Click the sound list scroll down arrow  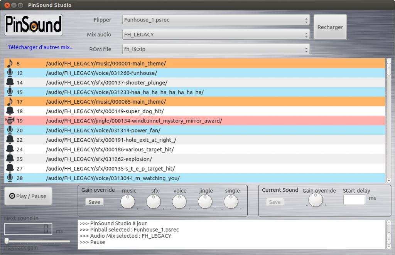(389, 180)
